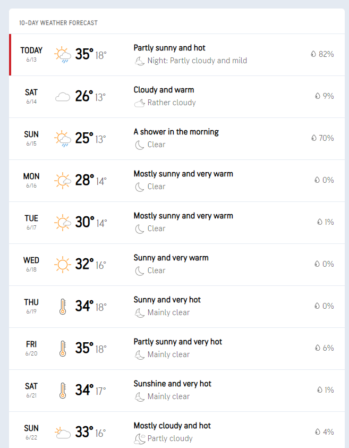The image size is (349, 448).
Task: Open the TODAY 6/13 forecast row
Action: tap(177, 55)
